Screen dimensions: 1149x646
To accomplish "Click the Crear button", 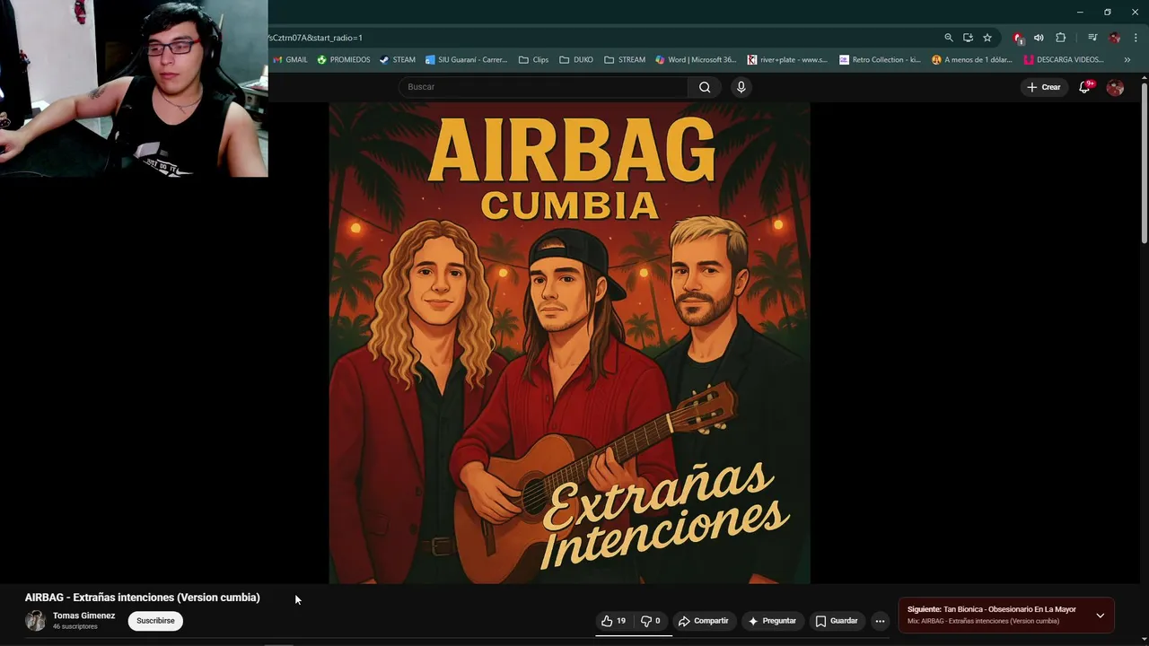I will click(1043, 87).
